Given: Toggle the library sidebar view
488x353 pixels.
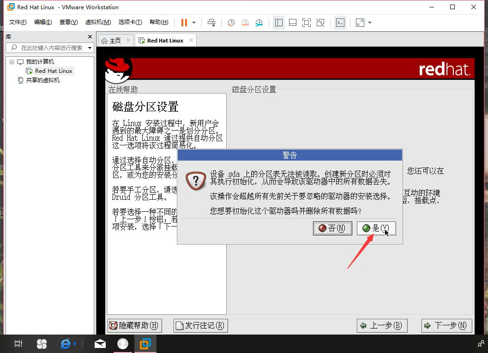Looking at the screenshot, I should [x=279, y=23].
